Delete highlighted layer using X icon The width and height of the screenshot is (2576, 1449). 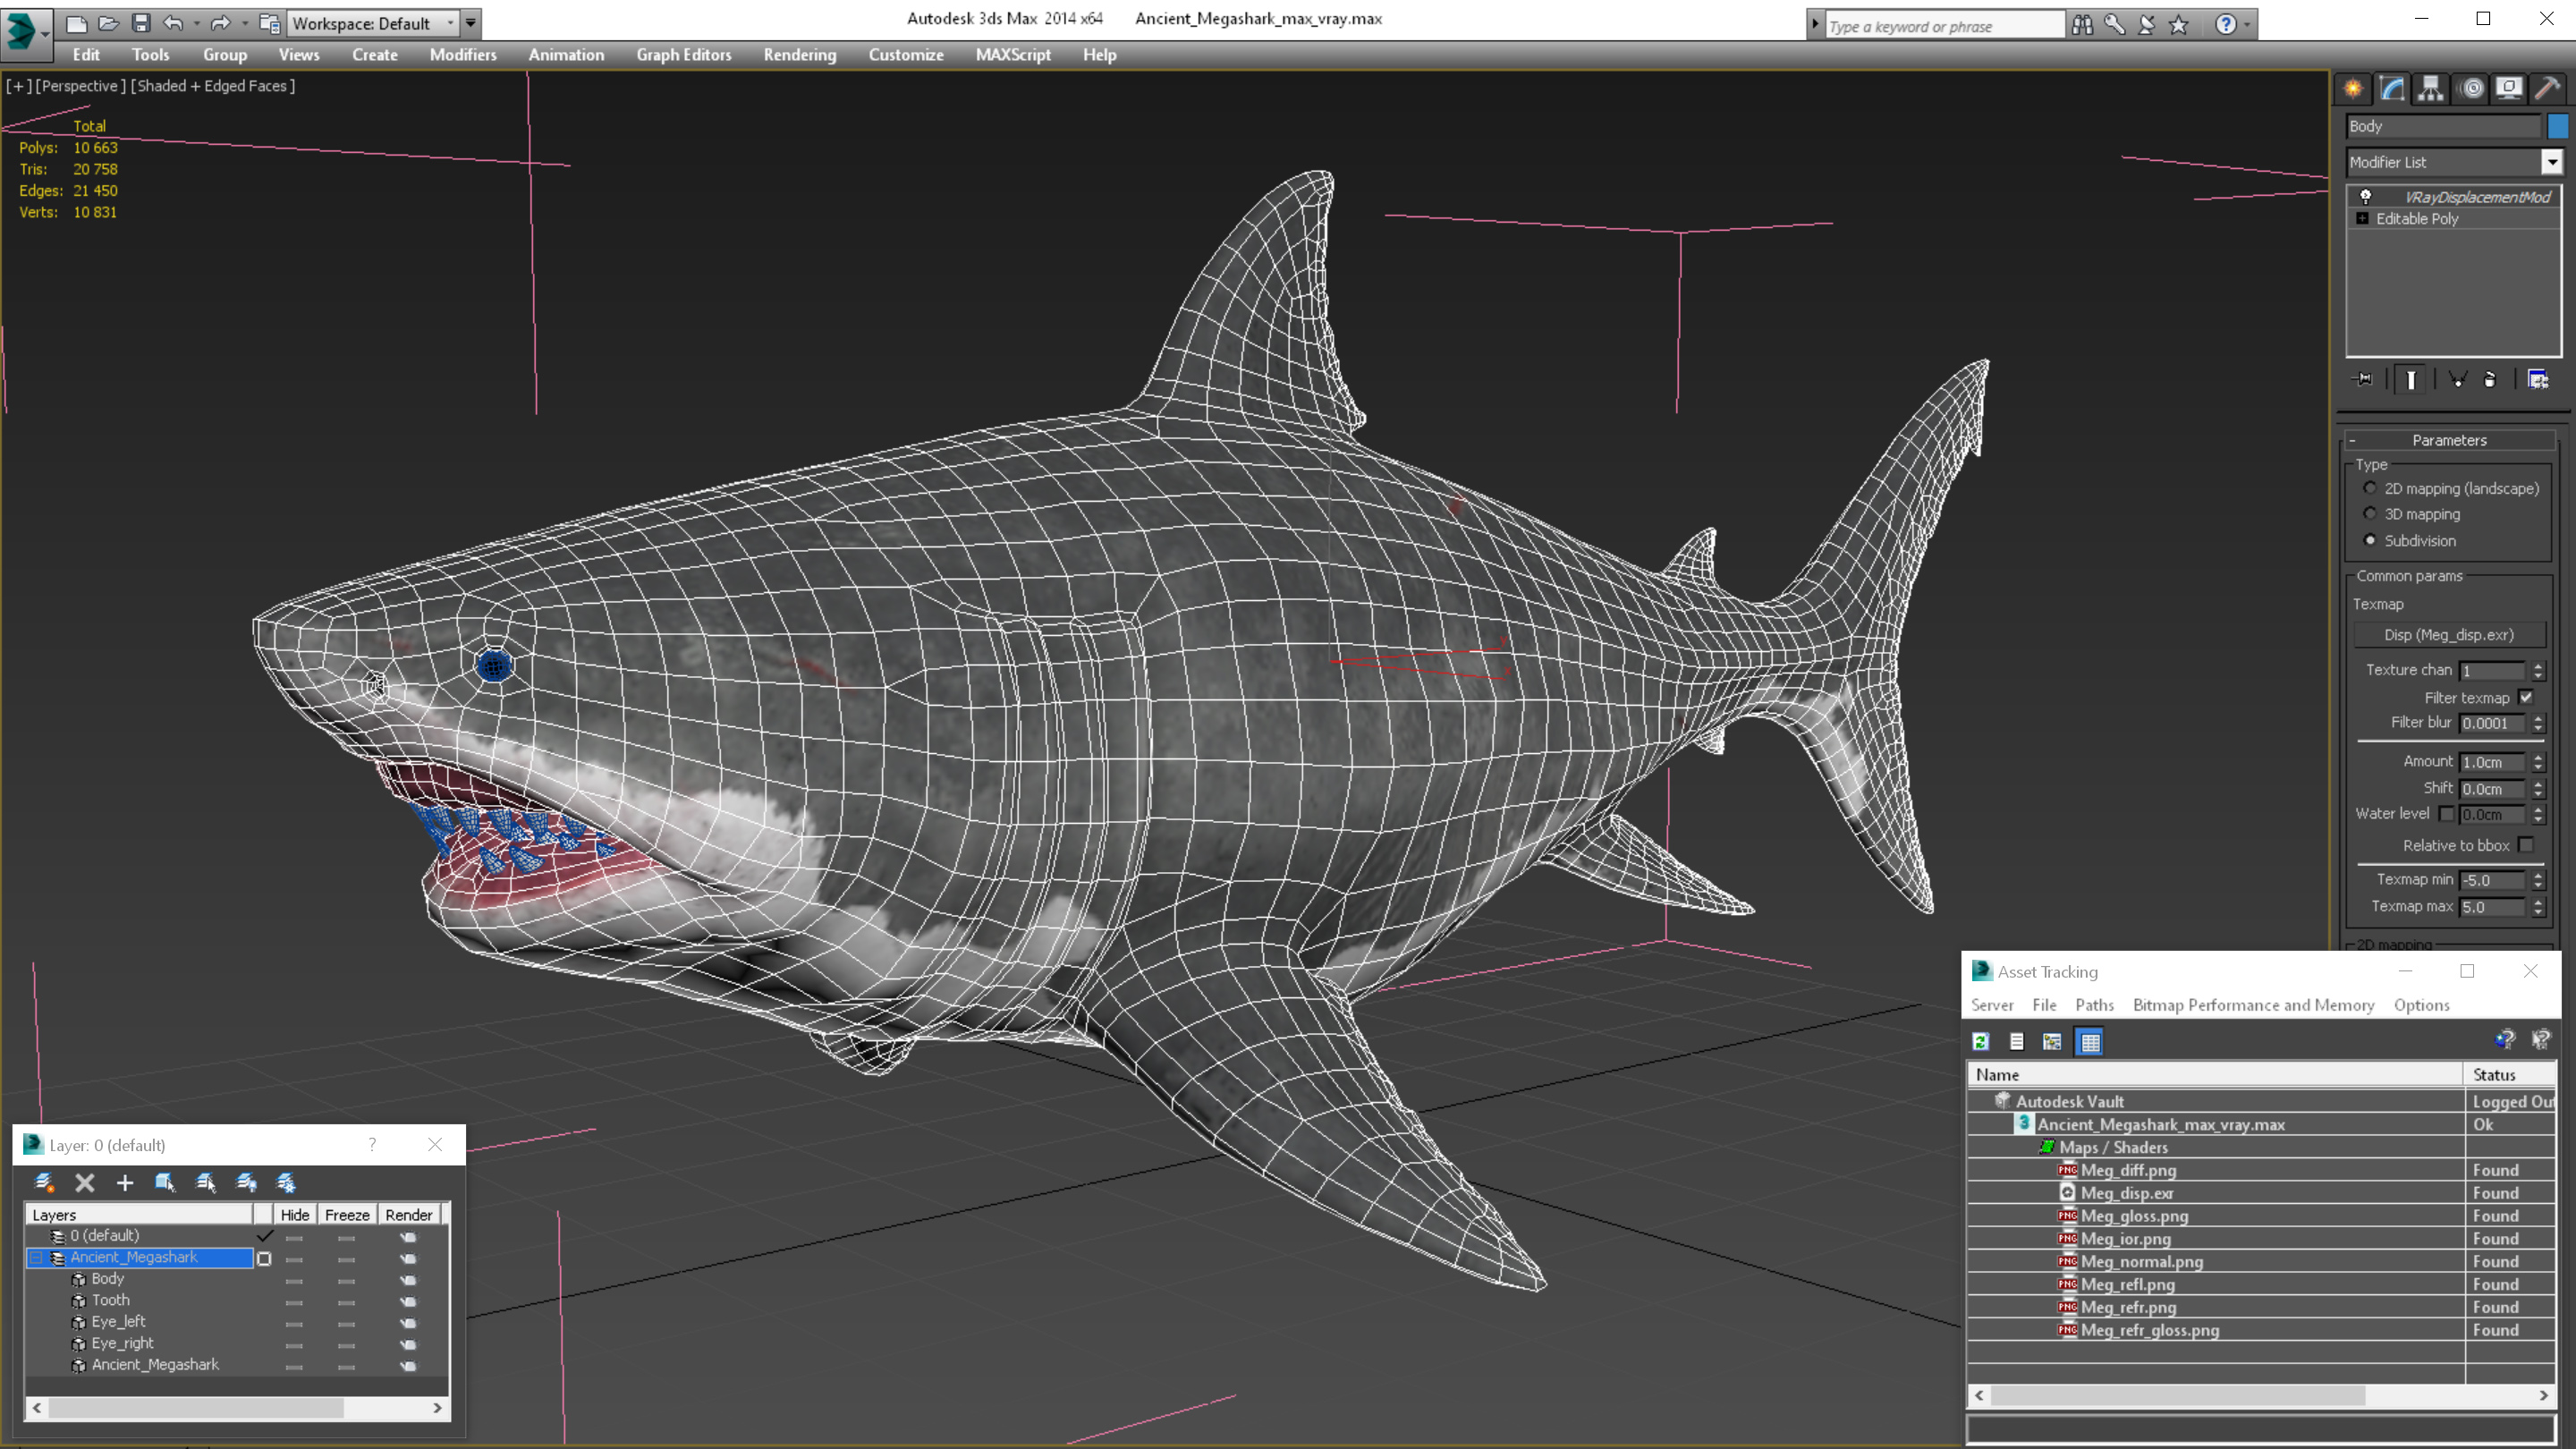85,1183
